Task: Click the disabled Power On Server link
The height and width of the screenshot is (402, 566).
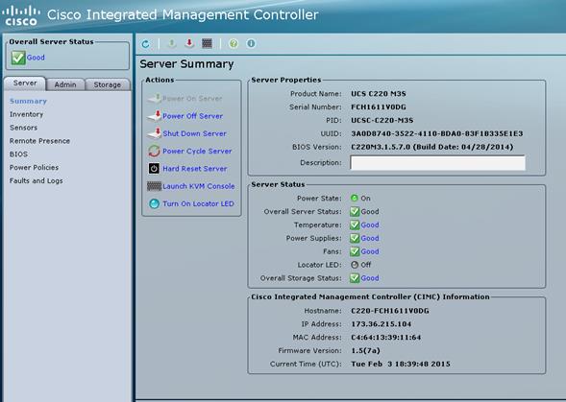Action: (192, 99)
